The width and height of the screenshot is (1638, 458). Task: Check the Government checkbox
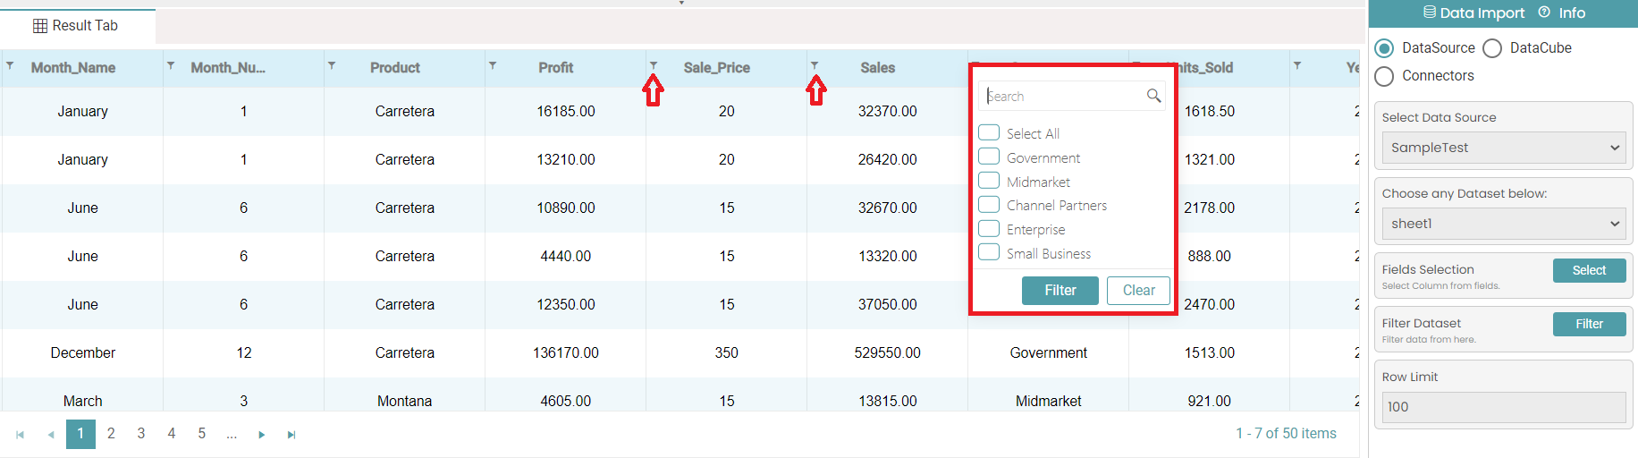[x=989, y=157]
